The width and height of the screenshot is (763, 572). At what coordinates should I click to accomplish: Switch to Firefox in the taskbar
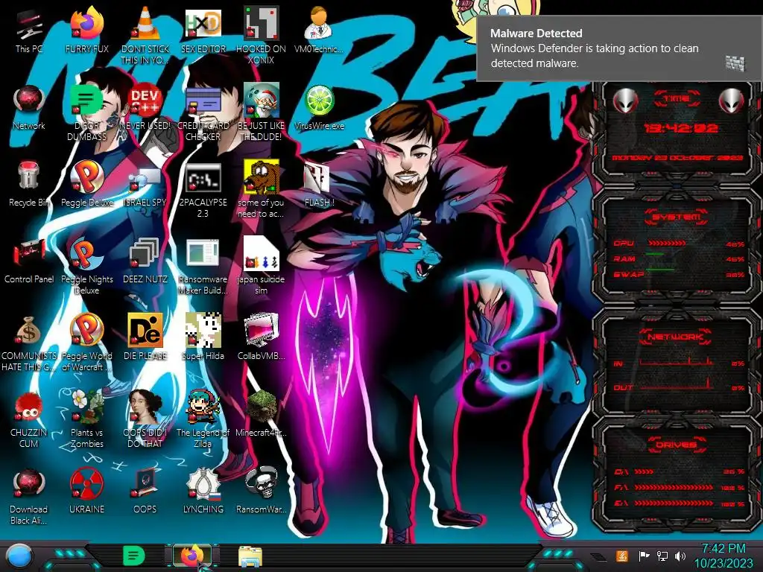pyautogui.click(x=193, y=556)
